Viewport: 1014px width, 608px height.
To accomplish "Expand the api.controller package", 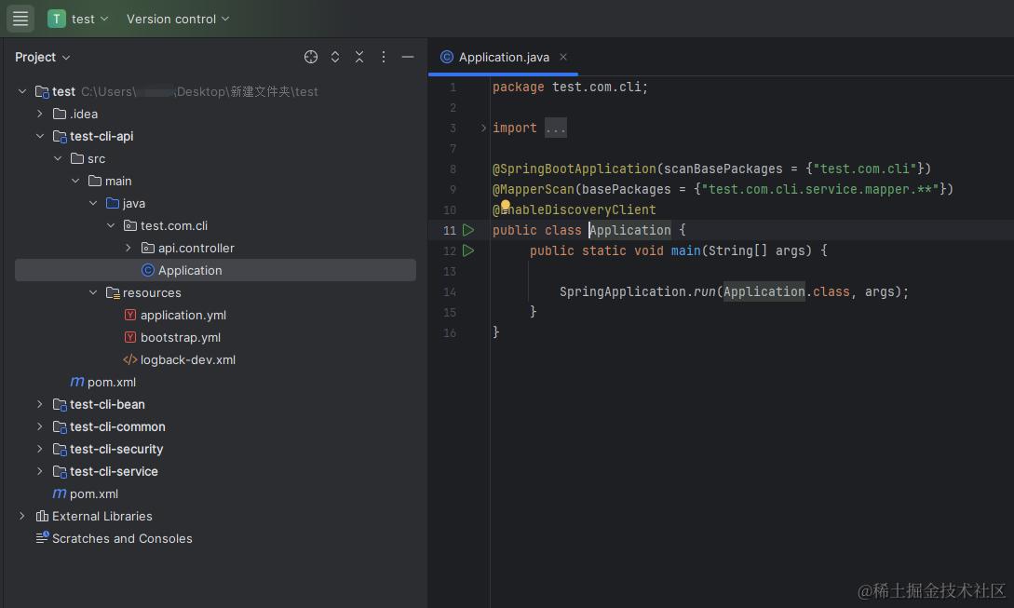I will coord(128,248).
